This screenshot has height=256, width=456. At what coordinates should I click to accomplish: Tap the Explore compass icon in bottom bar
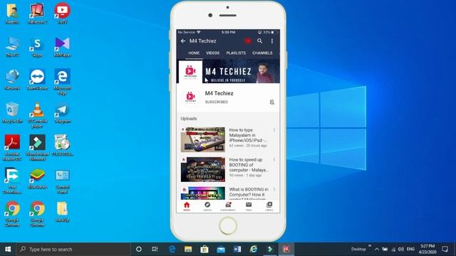(x=207, y=206)
